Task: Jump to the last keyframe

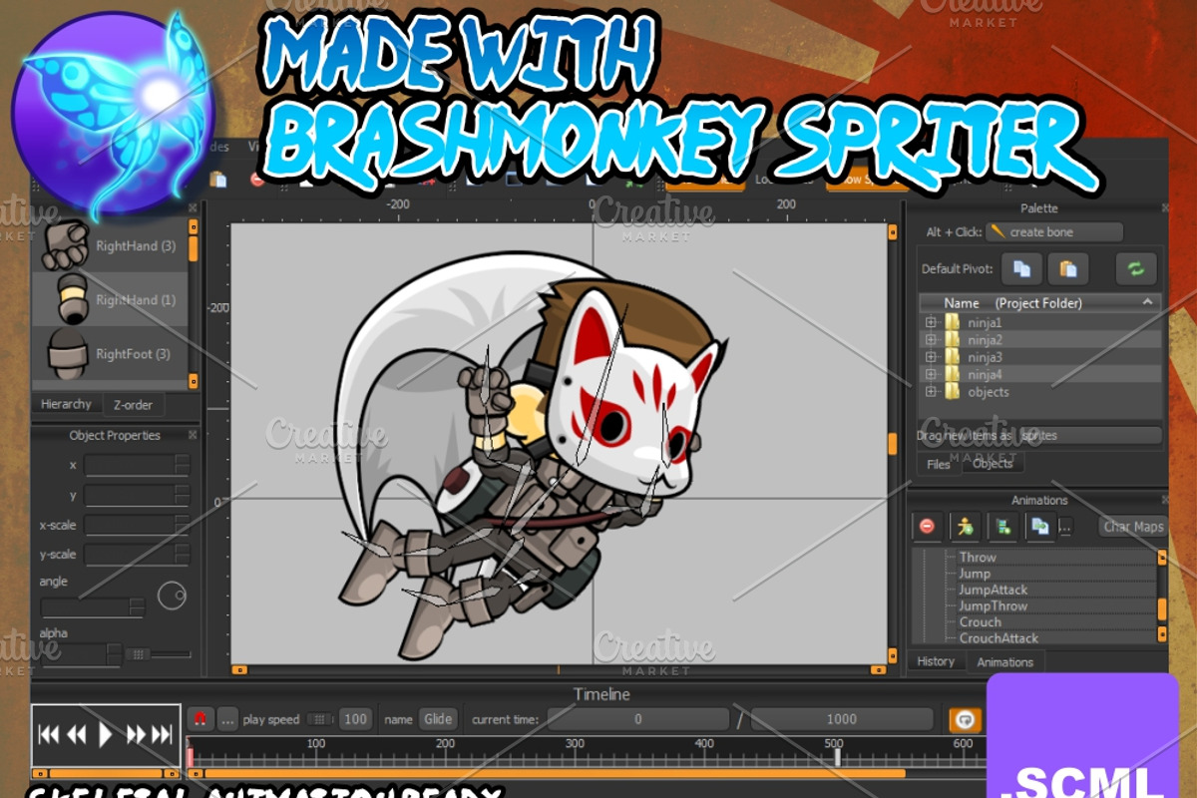Action: pos(164,735)
